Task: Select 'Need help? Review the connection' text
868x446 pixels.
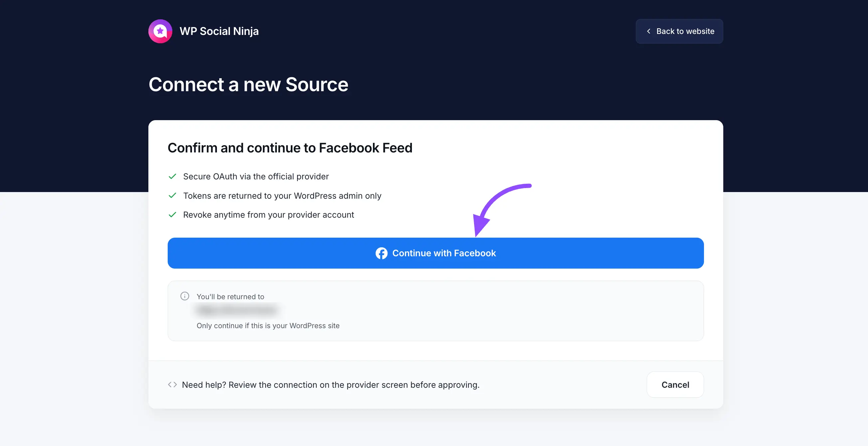Action: click(x=331, y=385)
